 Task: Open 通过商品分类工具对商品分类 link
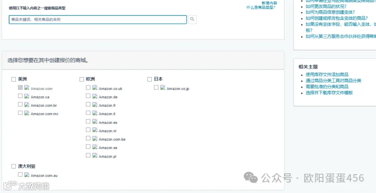pyautogui.click(x=333, y=81)
